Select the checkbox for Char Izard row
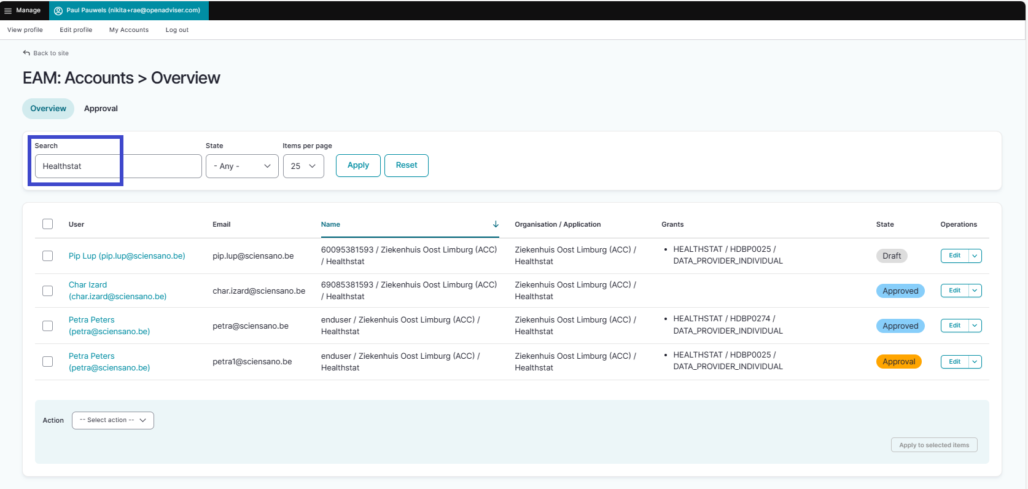The width and height of the screenshot is (1028, 489). coord(48,291)
